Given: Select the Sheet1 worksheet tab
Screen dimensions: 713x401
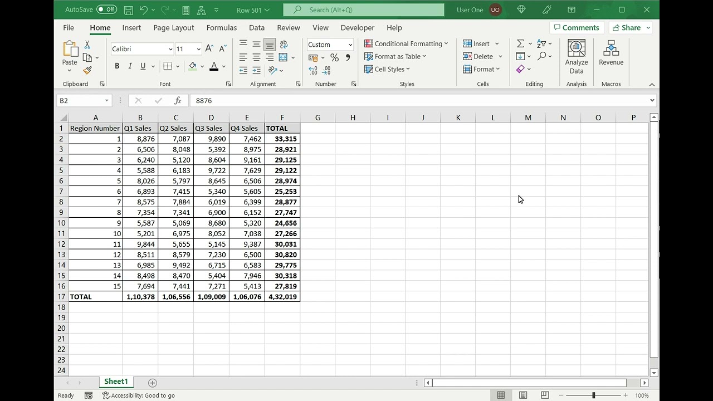Looking at the screenshot, I should click(x=116, y=382).
